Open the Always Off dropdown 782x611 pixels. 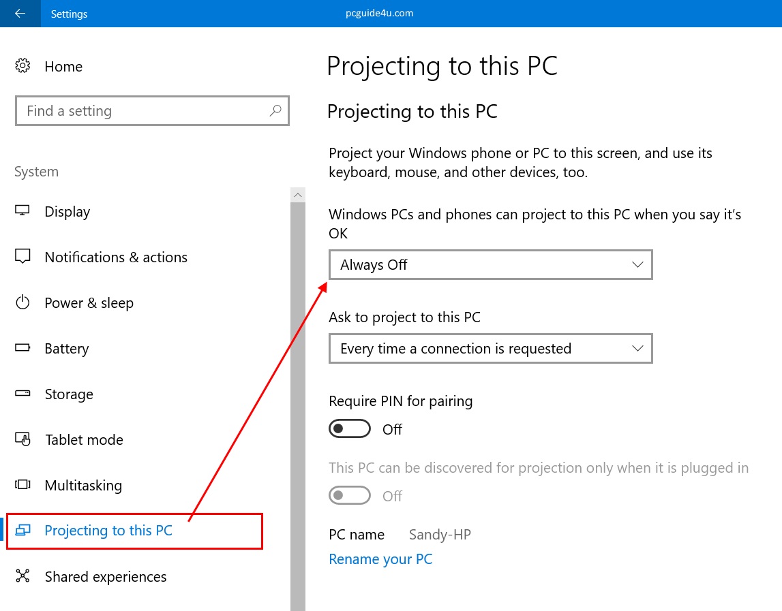point(490,265)
